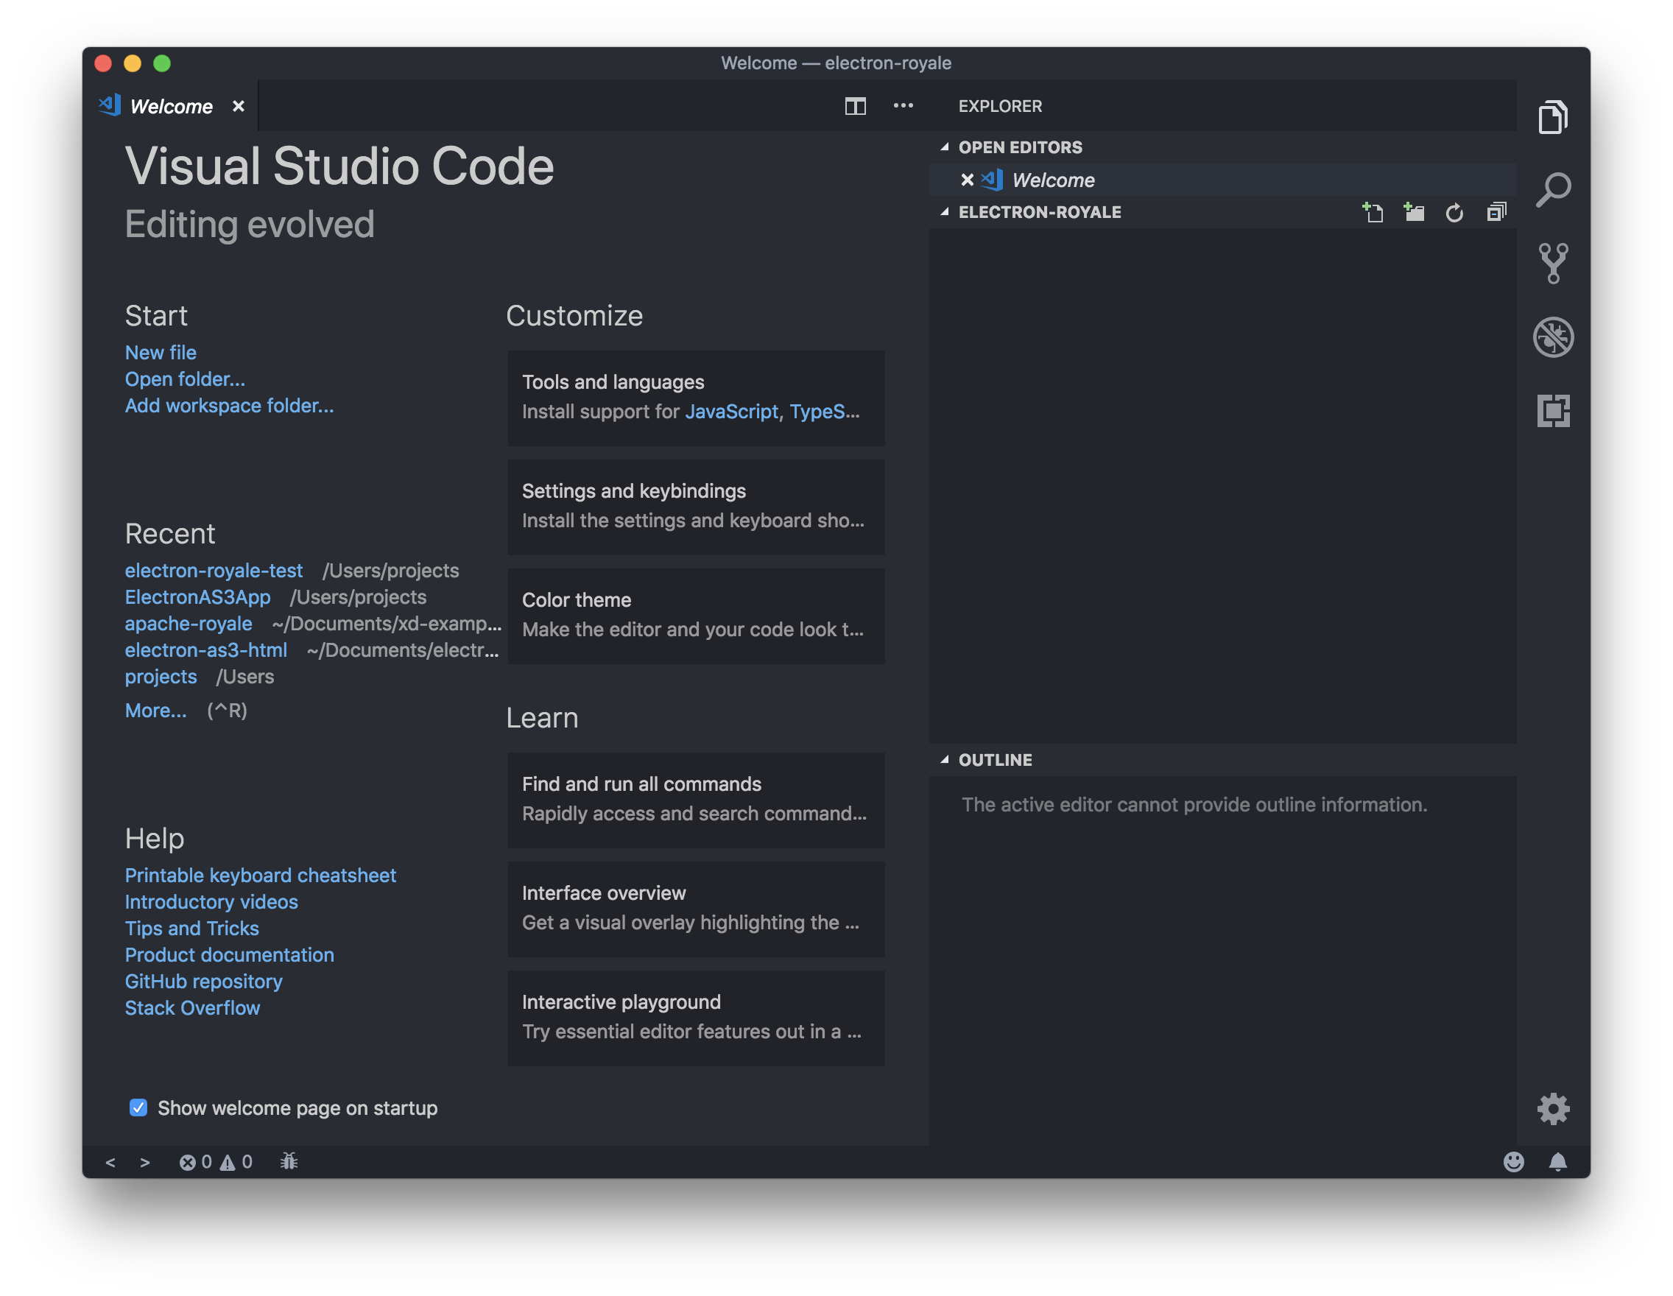Open the feedback smiley in status bar
The height and width of the screenshot is (1296, 1673).
1514,1162
